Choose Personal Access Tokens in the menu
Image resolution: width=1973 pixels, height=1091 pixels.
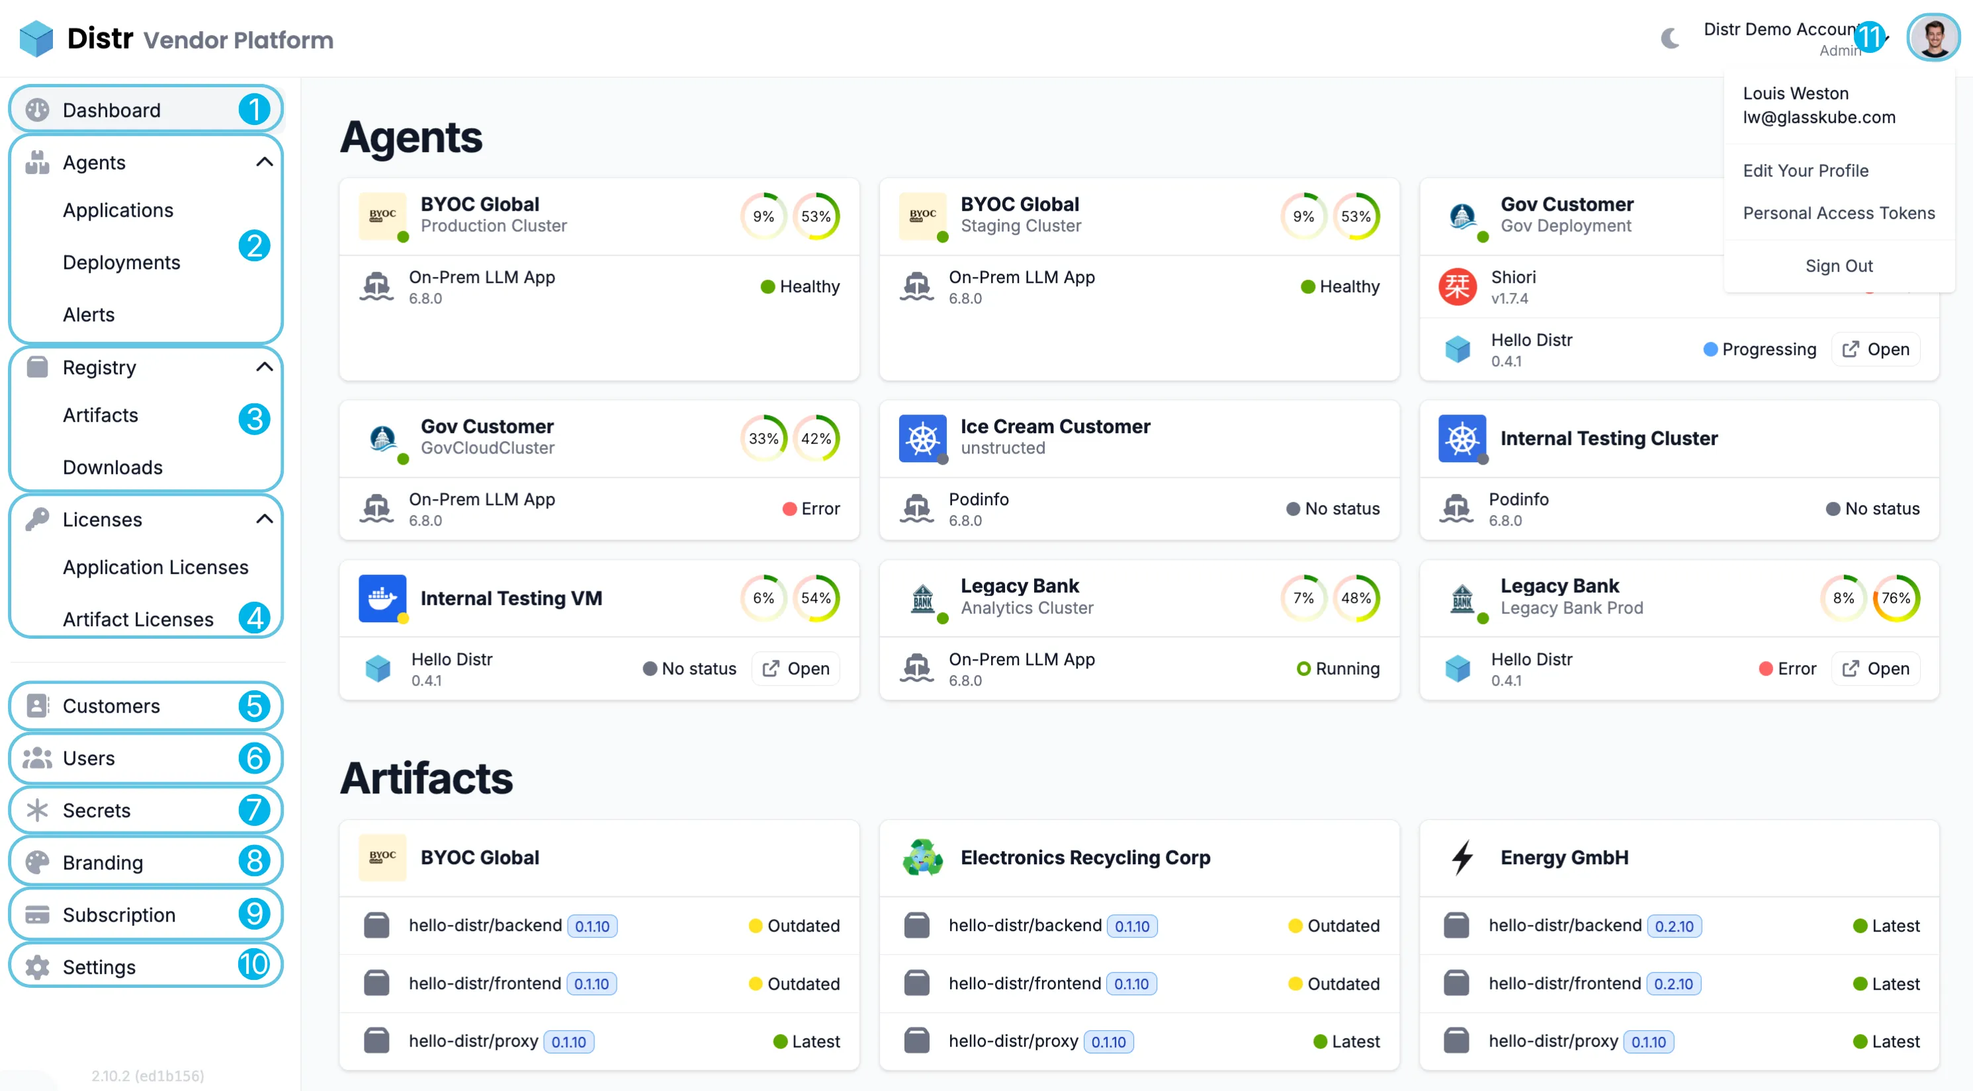click(1839, 213)
